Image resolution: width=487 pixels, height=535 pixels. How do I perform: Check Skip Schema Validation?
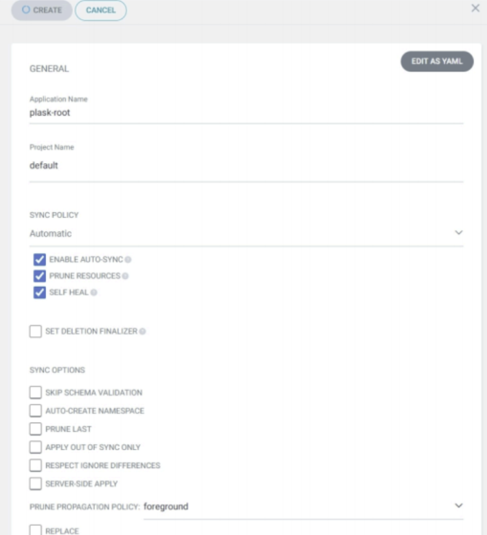36,392
